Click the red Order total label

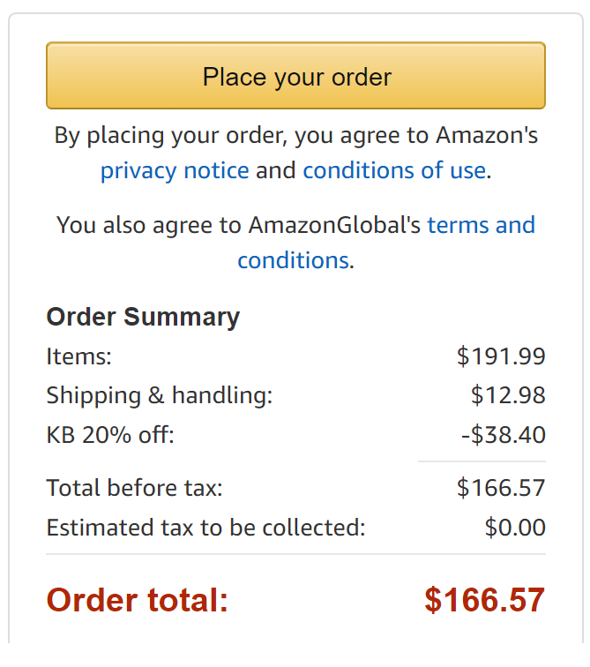(138, 600)
